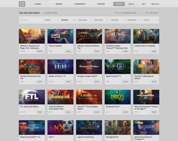Change Order: By Bestselling dropdown

coord(126,13)
